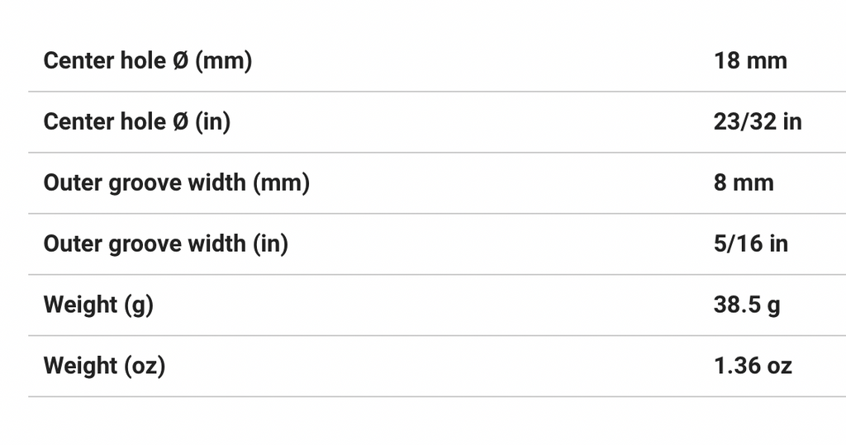This screenshot has width=846, height=445.
Task: Click "(oz)" in the Weight label
Action: [x=145, y=367]
